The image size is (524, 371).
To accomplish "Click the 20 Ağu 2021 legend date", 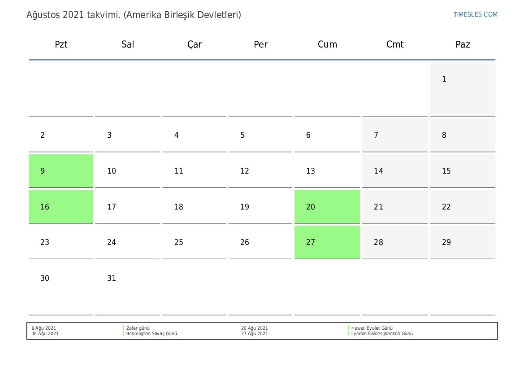I will tap(255, 328).
